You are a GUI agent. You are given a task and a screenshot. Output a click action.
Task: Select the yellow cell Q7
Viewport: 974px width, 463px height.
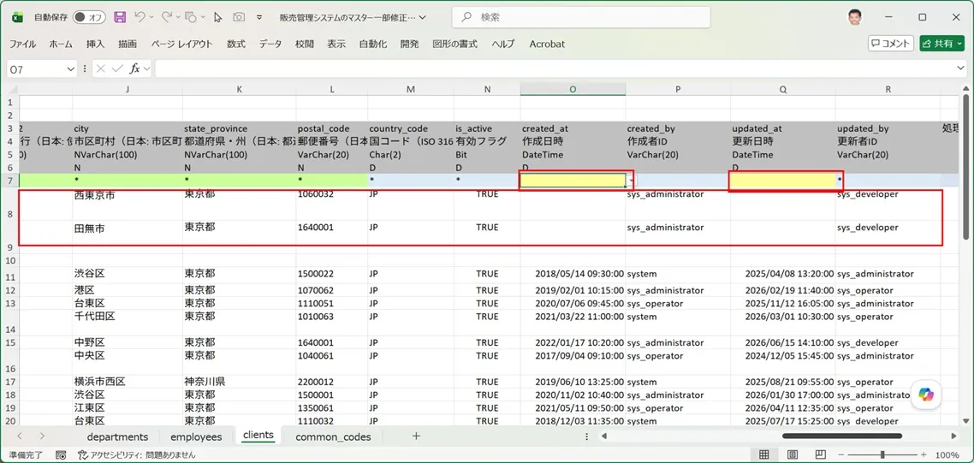pos(782,181)
